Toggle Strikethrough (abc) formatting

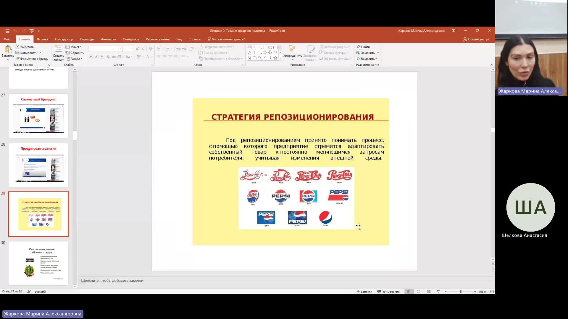click(x=114, y=57)
